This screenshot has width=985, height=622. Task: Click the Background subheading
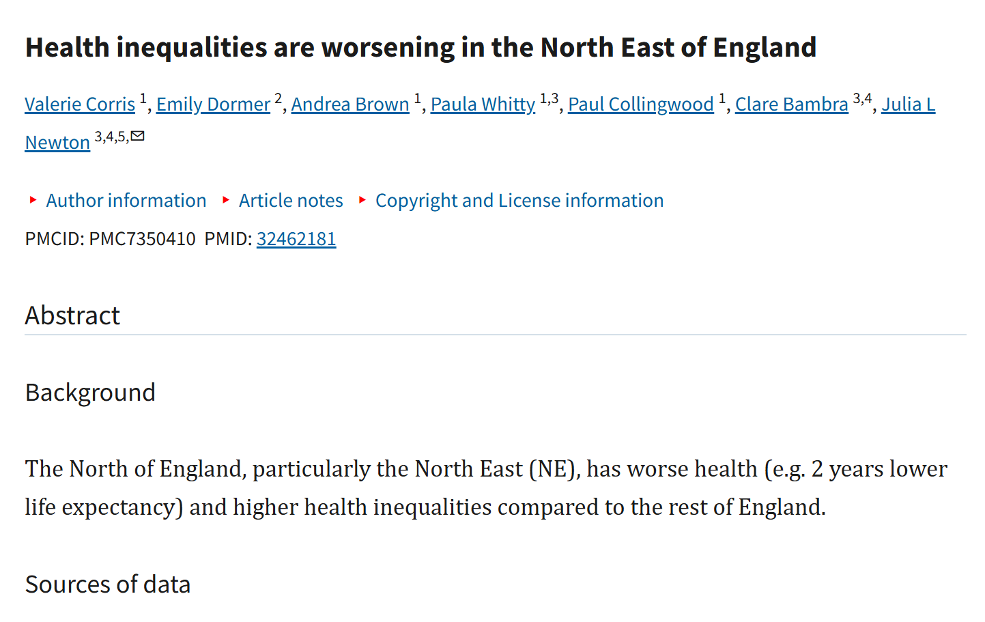pyautogui.click(x=90, y=392)
